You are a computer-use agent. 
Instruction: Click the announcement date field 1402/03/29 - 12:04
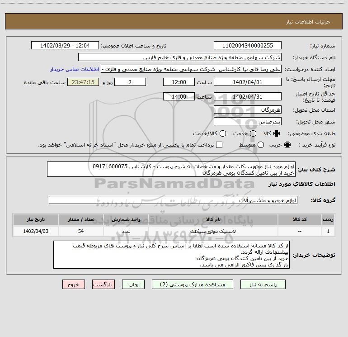(x=65, y=46)
